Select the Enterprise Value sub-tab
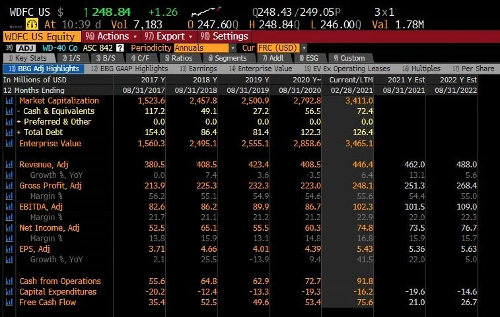Image resolution: width=500 pixels, height=317 pixels. 260,69
